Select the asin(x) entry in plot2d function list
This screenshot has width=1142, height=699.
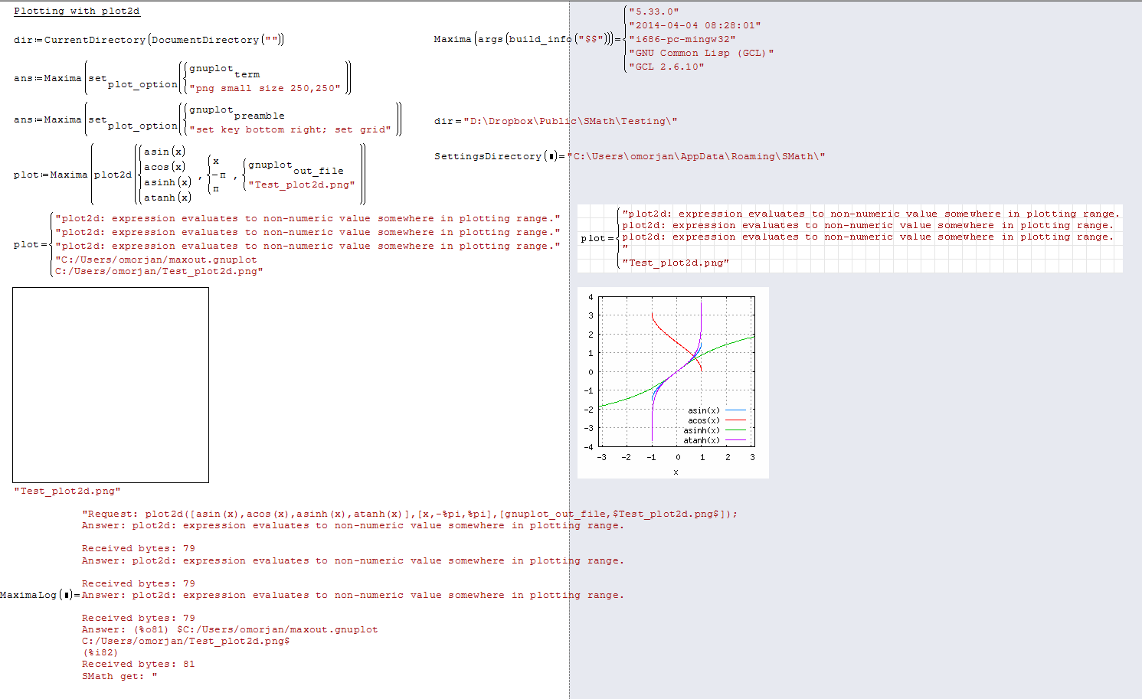163,151
